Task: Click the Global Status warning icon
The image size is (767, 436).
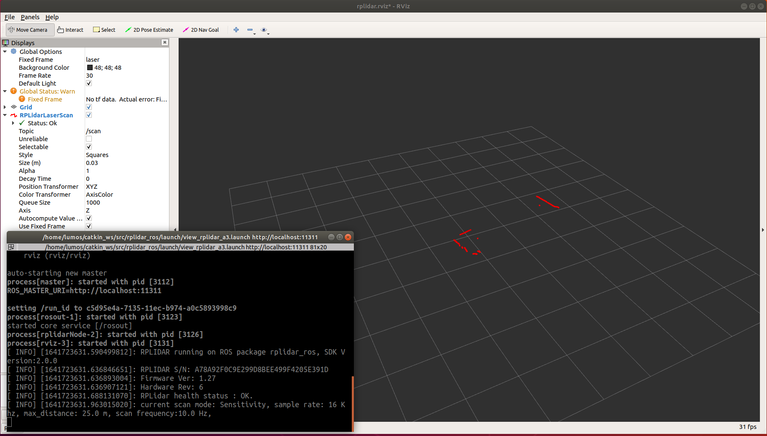Action: (x=14, y=91)
